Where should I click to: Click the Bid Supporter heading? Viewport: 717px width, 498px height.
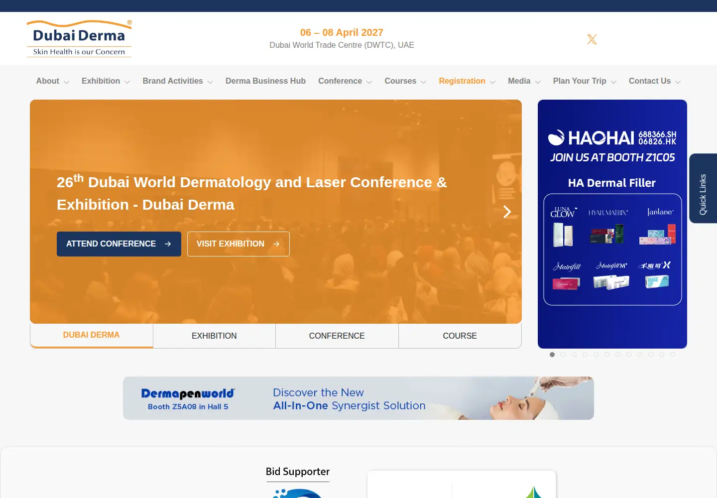[x=298, y=472]
